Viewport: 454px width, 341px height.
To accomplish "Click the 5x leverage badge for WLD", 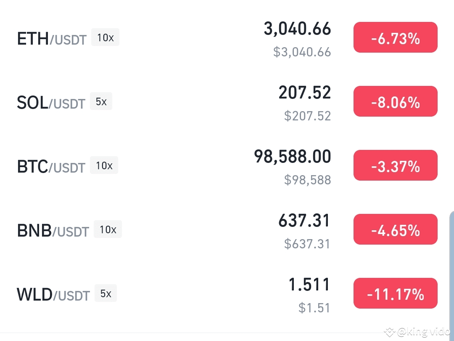I will point(106,293).
